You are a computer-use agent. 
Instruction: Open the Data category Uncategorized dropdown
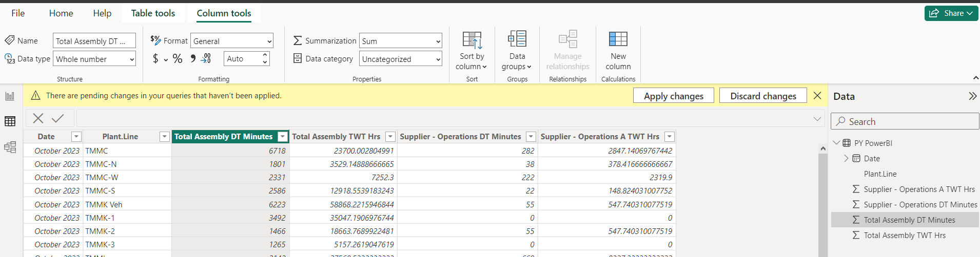[401, 59]
